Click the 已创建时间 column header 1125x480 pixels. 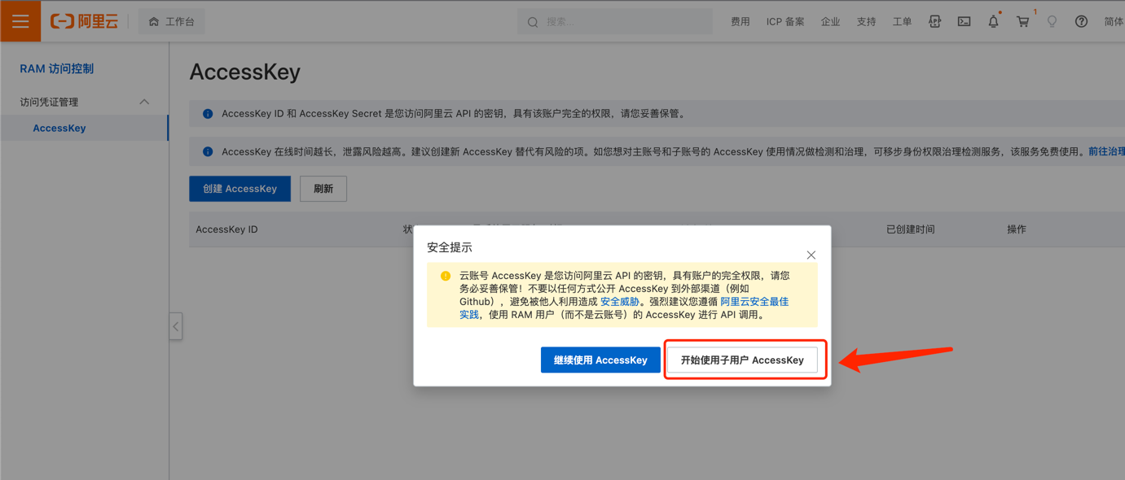point(911,229)
